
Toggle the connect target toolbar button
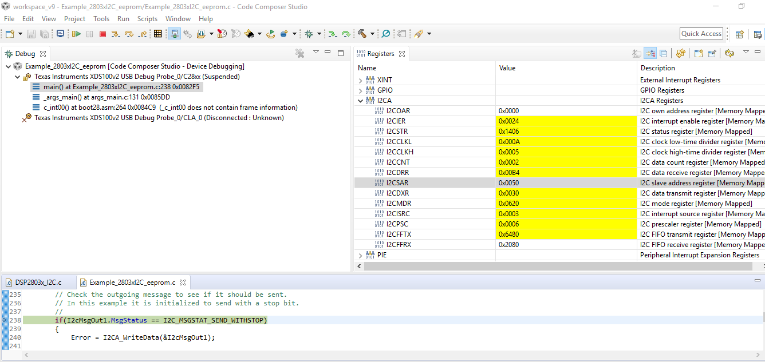point(175,34)
